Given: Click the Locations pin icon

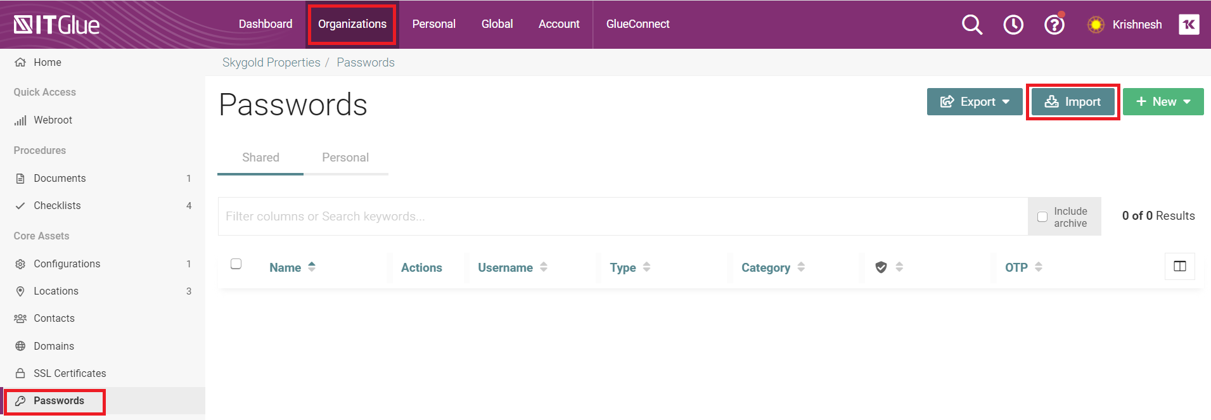Looking at the screenshot, I should [x=20, y=291].
